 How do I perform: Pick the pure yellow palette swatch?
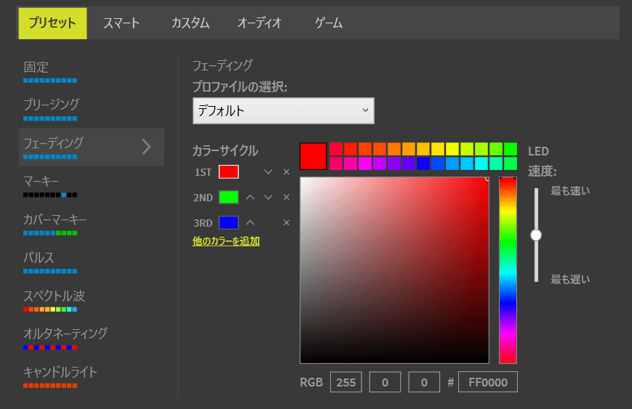coord(452,149)
